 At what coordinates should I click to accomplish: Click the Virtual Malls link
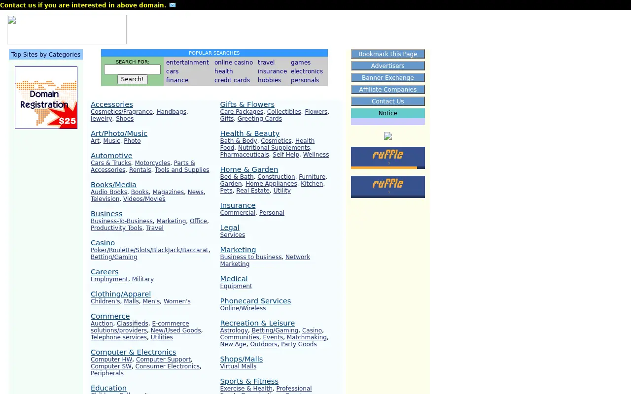tap(238, 366)
